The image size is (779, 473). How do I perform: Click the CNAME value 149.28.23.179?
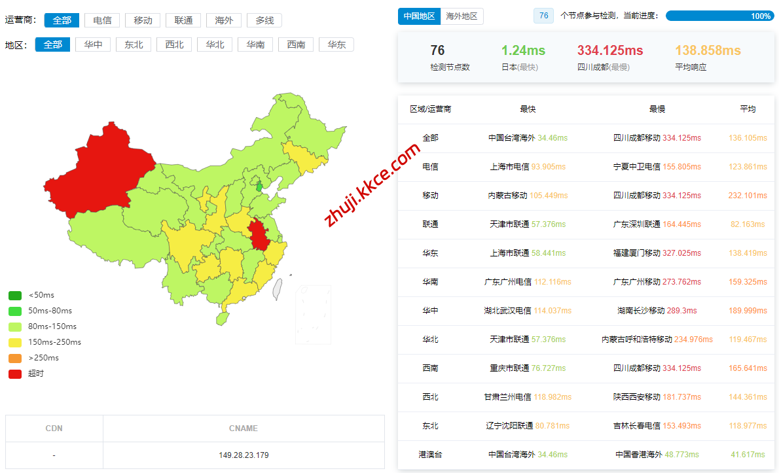(244, 455)
